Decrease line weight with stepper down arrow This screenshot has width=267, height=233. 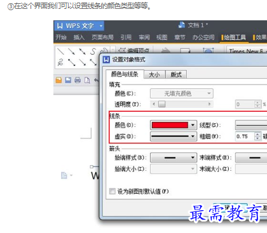click(x=257, y=138)
